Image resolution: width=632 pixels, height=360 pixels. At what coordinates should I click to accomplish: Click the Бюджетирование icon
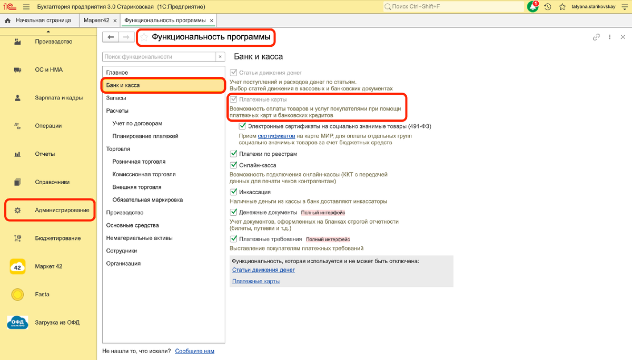pyautogui.click(x=17, y=238)
